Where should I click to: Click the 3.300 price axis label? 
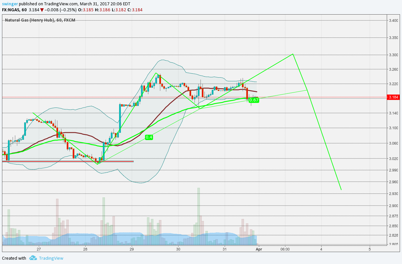tap(393, 55)
